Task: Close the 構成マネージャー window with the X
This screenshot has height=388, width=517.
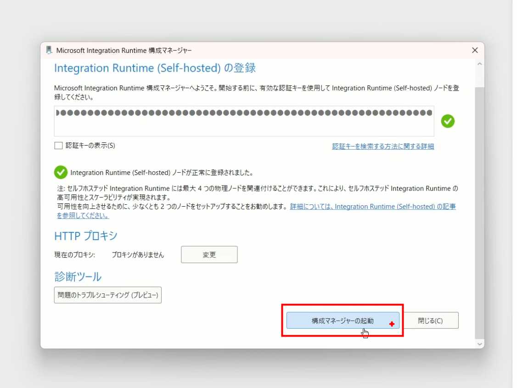Action: point(475,50)
